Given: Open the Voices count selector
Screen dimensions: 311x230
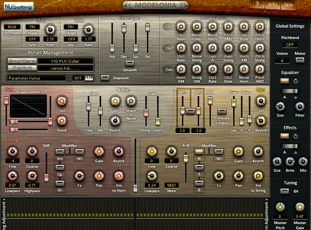Looking at the screenshot, I should coord(282,61).
